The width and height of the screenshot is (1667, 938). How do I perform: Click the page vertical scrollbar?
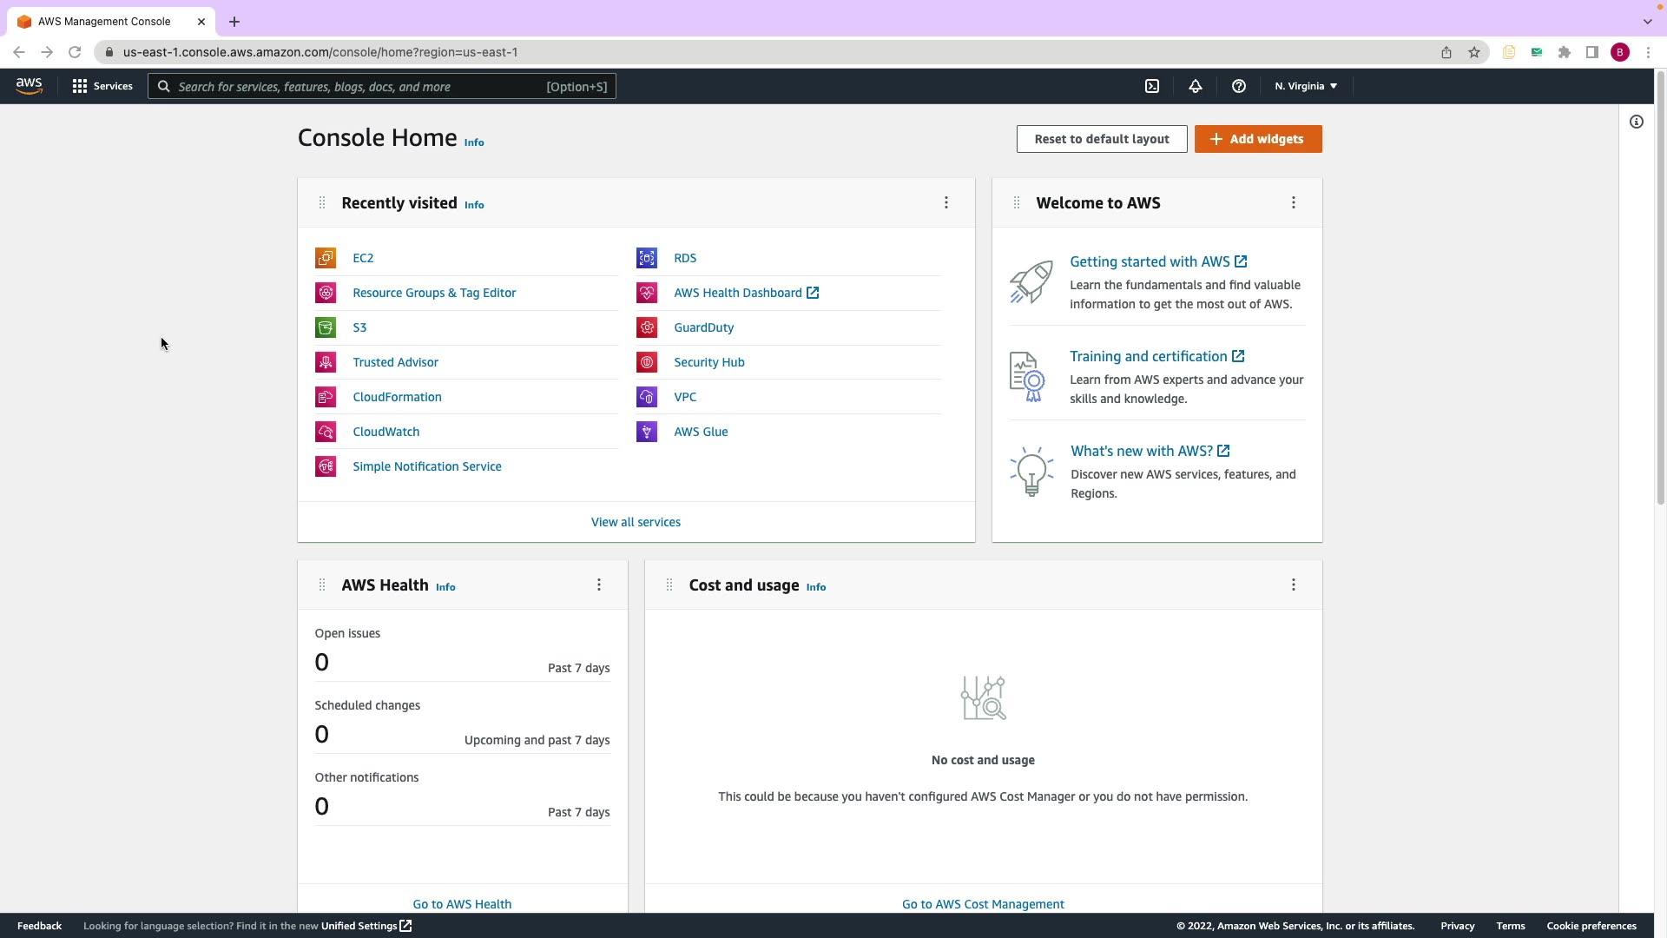(x=1660, y=287)
